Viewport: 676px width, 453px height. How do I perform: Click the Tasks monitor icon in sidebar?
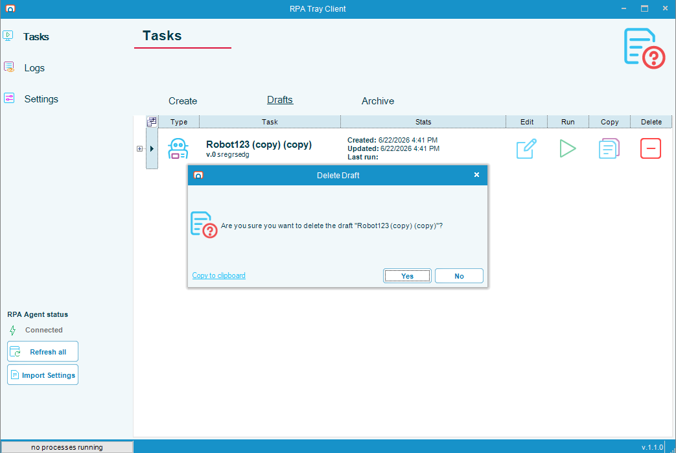[x=8, y=36]
